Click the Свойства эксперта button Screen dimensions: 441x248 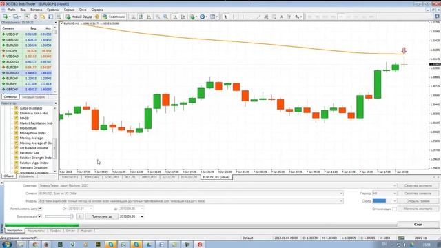tap(418, 185)
